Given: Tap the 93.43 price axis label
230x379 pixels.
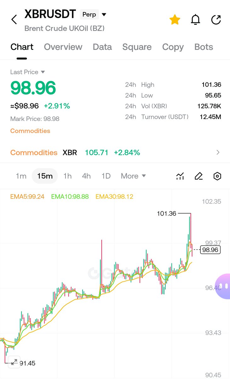Looking at the screenshot, I should [213, 333].
